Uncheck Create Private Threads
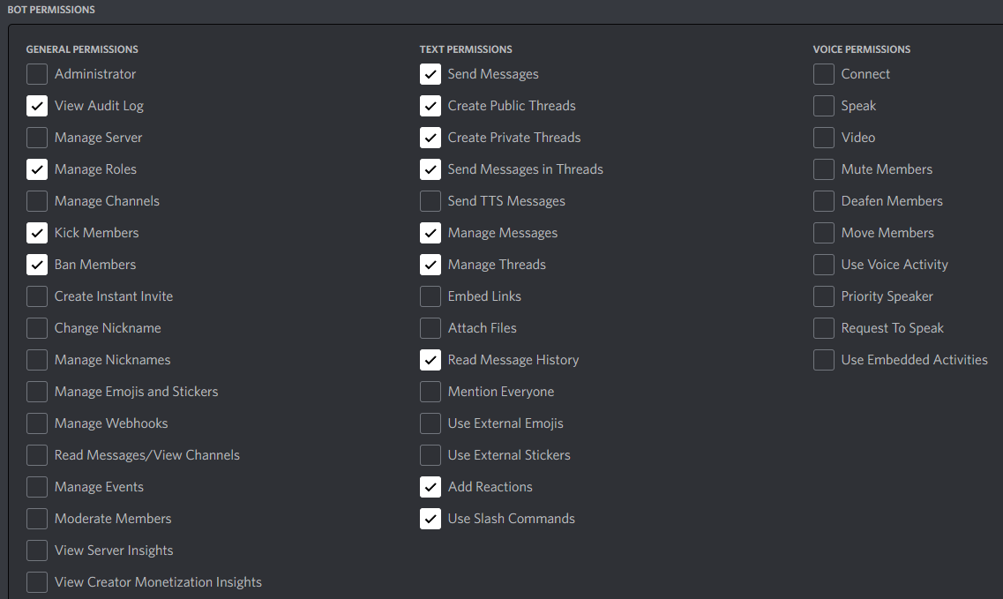The width and height of the screenshot is (1003, 599). point(430,138)
